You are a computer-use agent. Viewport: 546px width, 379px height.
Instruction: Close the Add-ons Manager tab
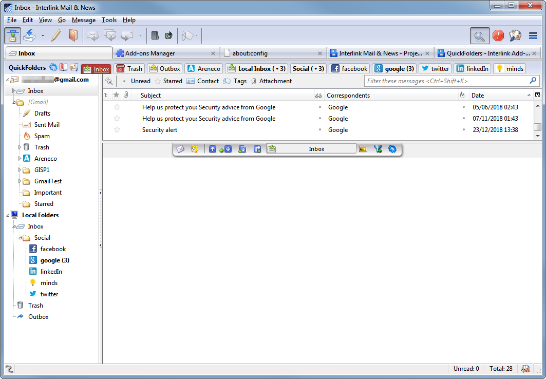pos(213,53)
